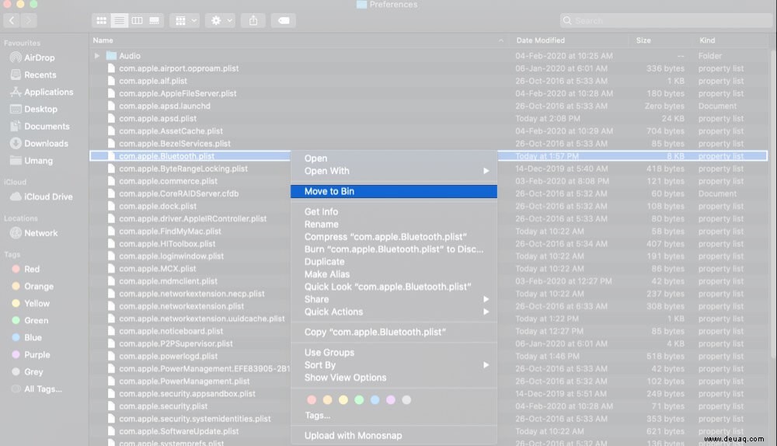Image resolution: width=777 pixels, height=446 pixels.
Task: Go forward with the right chevron button
Action: tap(29, 20)
